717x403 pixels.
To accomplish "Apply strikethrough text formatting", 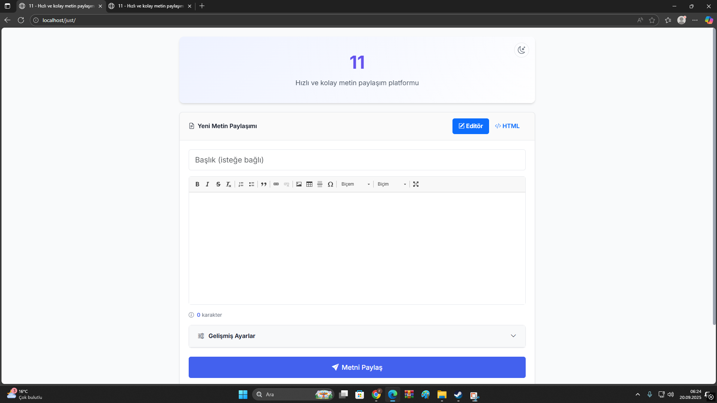I will pyautogui.click(x=218, y=184).
